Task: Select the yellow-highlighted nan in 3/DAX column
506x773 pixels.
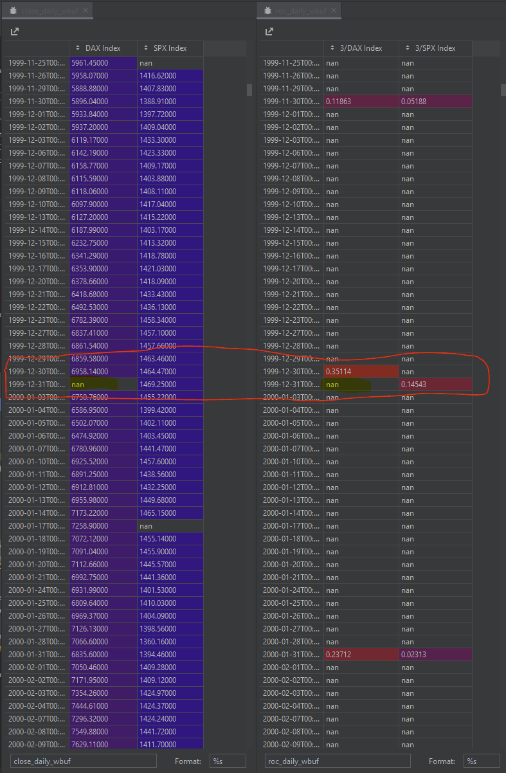Action: (361, 385)
